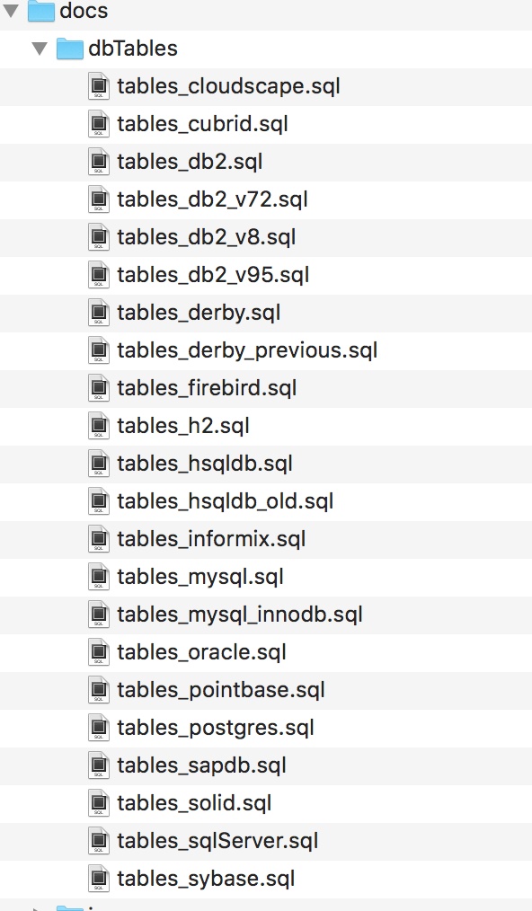The height and width of the screenshot is (911, 532).
Task: Collapse the dbTables folder disclosure triangle
Action: click(40, 49)
